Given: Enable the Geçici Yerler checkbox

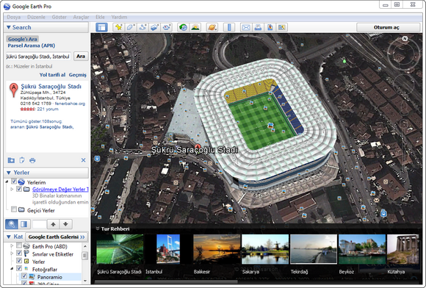Looking at the screenshot, I should click(x=14, y=209).
